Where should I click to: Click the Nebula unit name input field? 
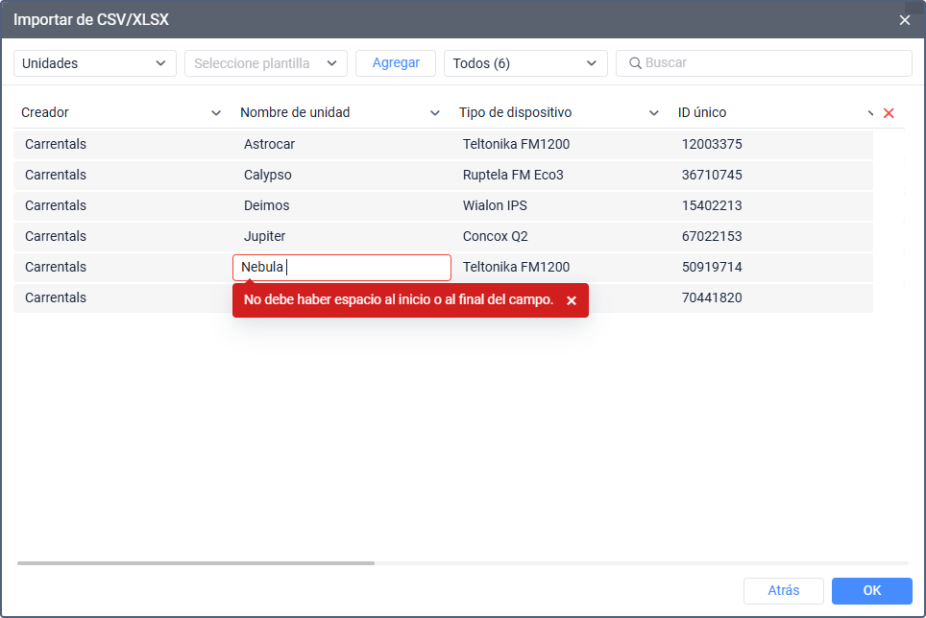[x=342, y=268]
